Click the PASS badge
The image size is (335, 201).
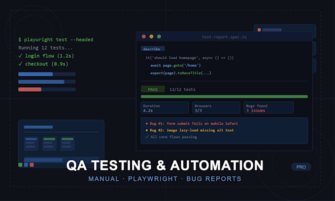click(x=153, y=89)
